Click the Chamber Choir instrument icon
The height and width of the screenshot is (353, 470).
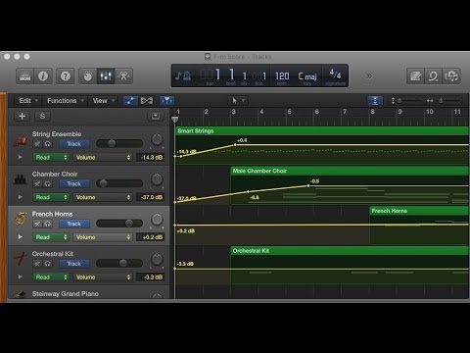tap(21, 179)
